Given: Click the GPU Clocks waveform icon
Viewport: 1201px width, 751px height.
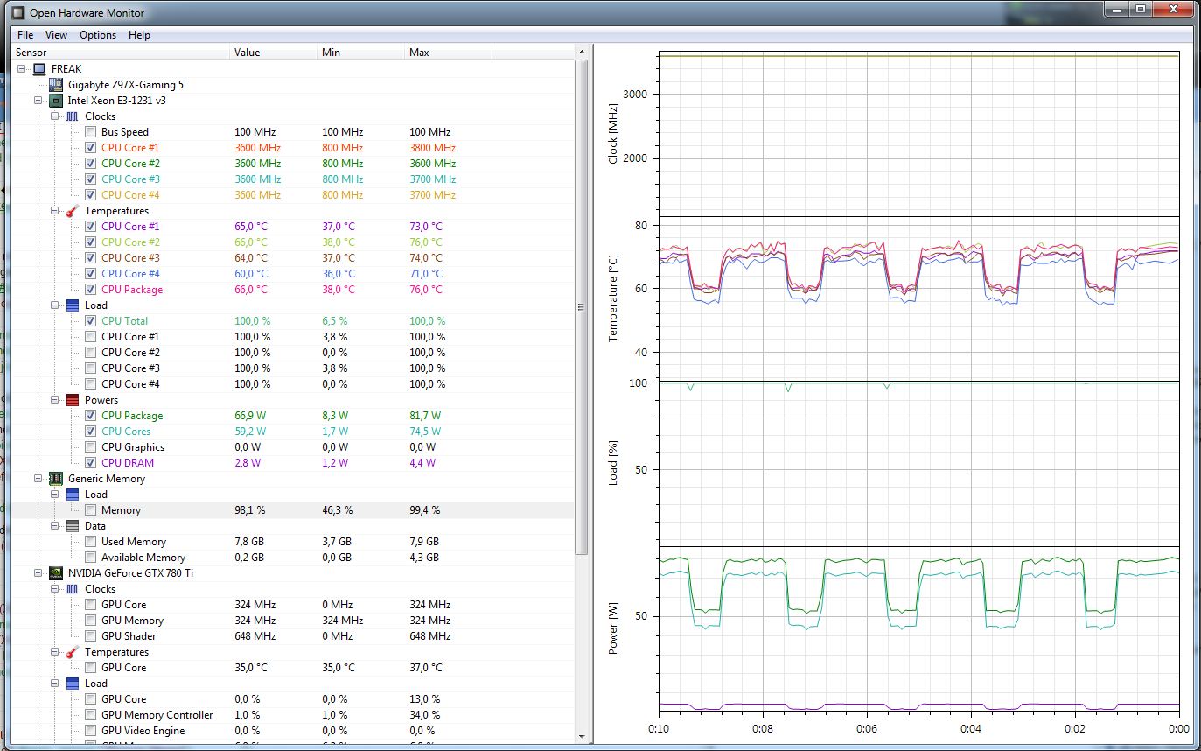Looking at the screenshot, I should point(73,589).
